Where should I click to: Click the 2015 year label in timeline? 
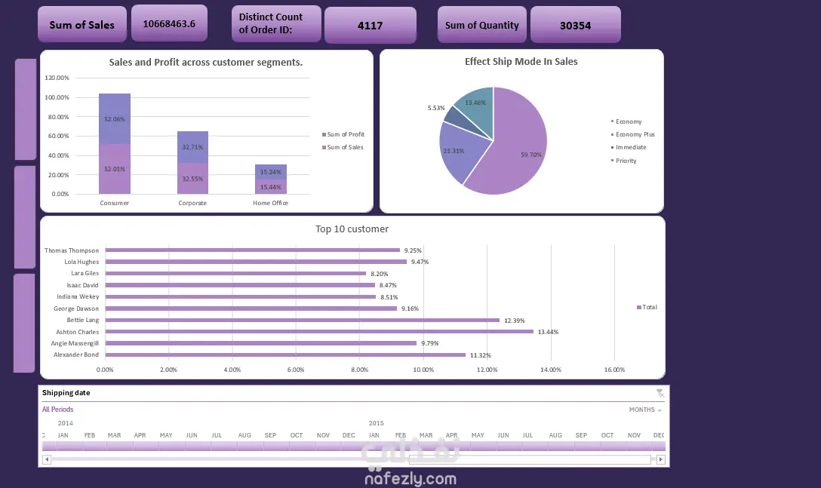pyautogui.click(x=376, y=423)
